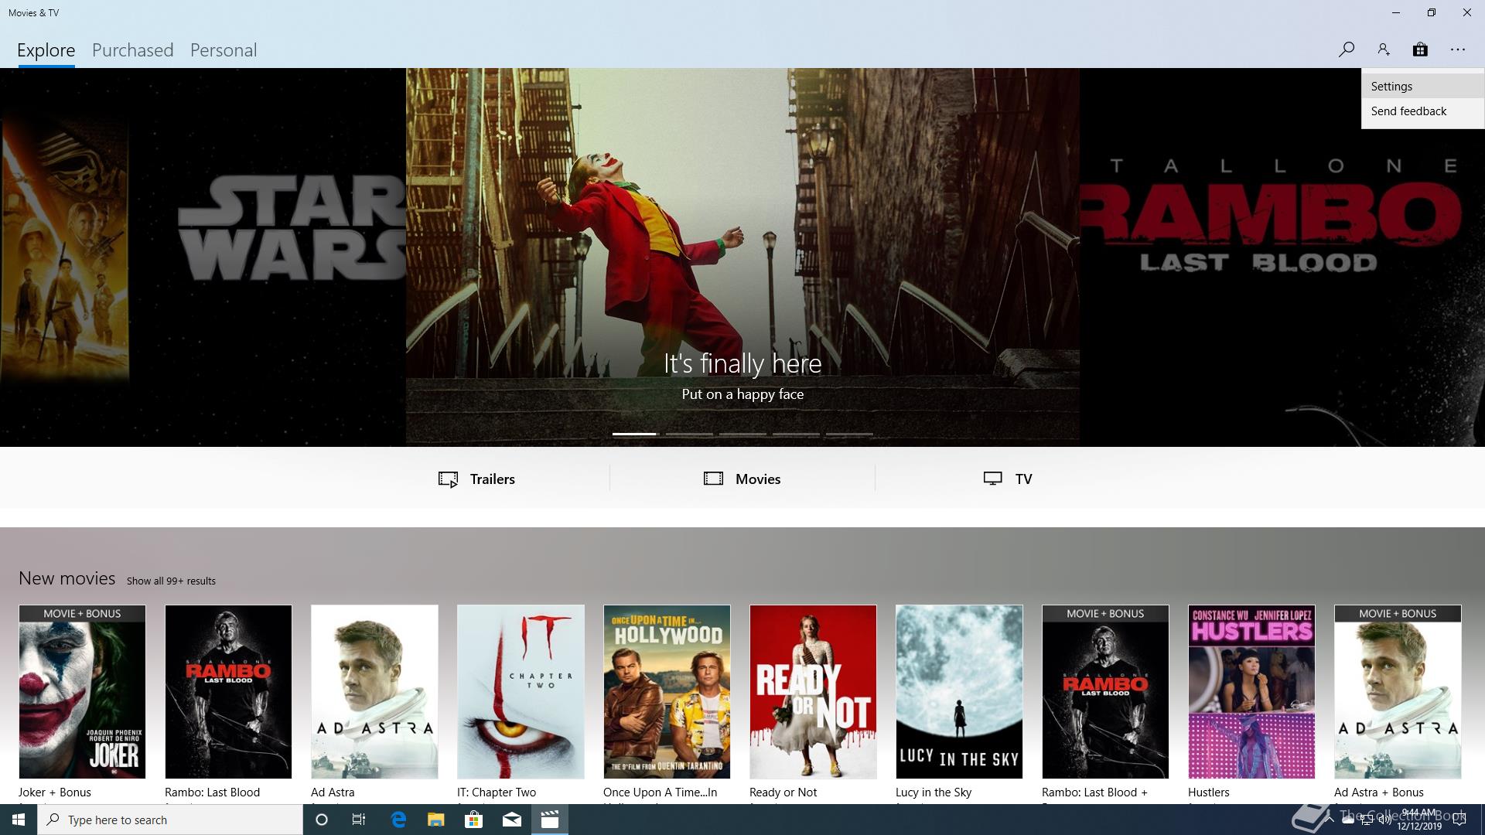Switch to the Personal tab
Image resolution: width=1485 pixels, height=835 pixels.
coord(223,50)
